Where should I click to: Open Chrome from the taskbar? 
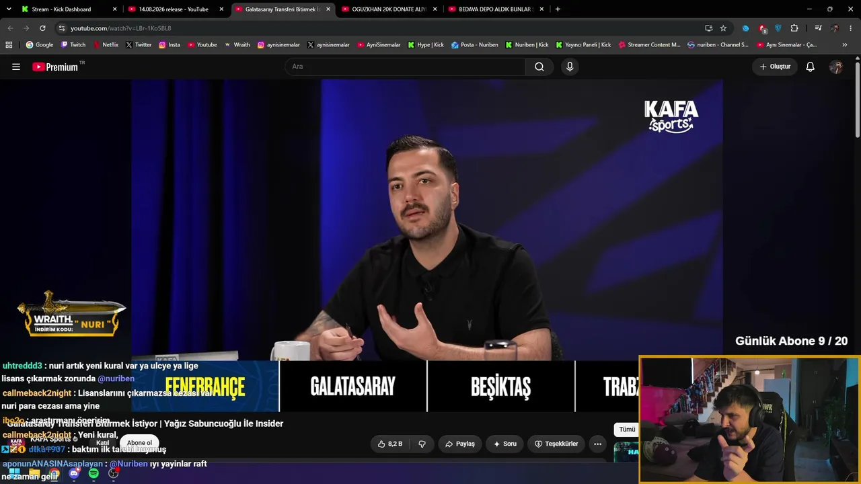pyautogui.click(x=54, y=474)
